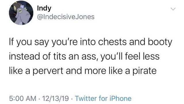Click the word 'pirate' in the tweet
Screen dimensions: 184x104
pos(145,71)
